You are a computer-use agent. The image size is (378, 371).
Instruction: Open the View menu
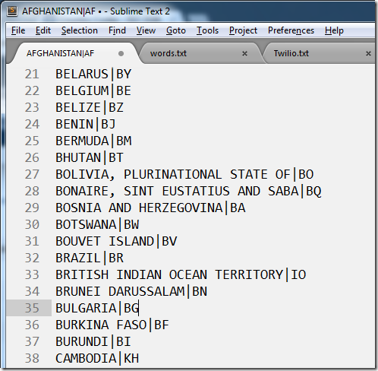[146, 30]
